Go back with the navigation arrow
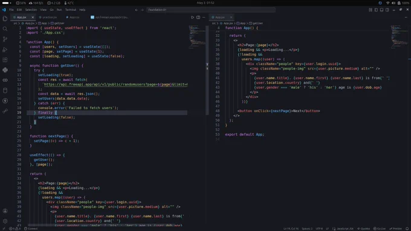The height and width of the screenshot is (231, 411). 137,10
